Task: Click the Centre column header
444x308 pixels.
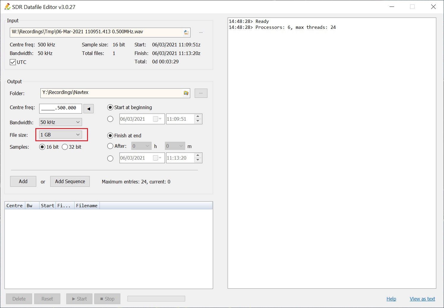Action: 15,205
